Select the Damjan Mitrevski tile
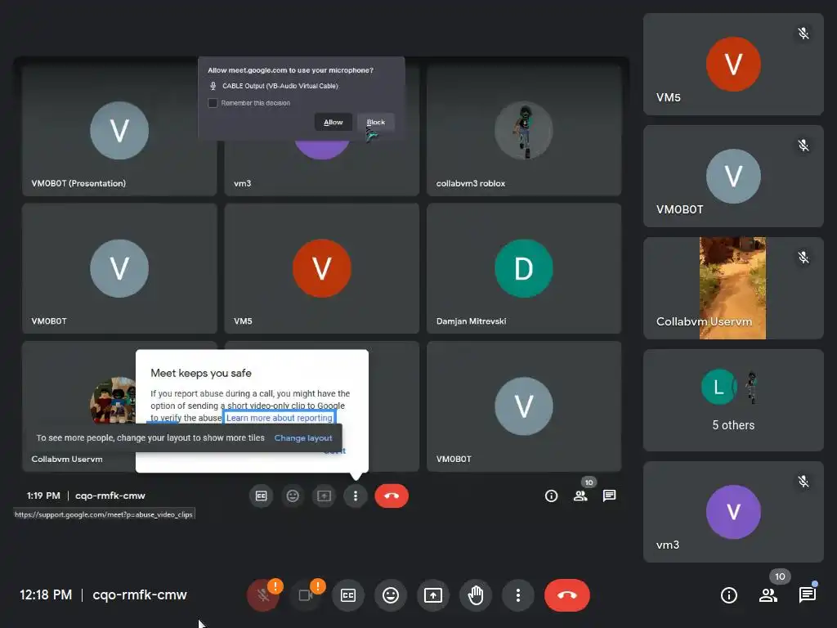837x628 pixels. point(524,268)
